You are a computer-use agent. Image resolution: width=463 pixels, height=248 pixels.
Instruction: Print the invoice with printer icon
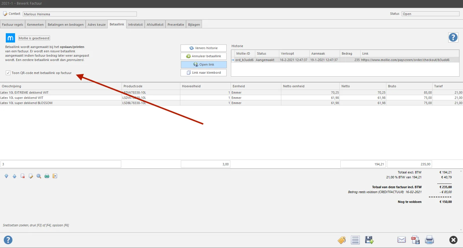pyautogui.click(x=429, y=240)
